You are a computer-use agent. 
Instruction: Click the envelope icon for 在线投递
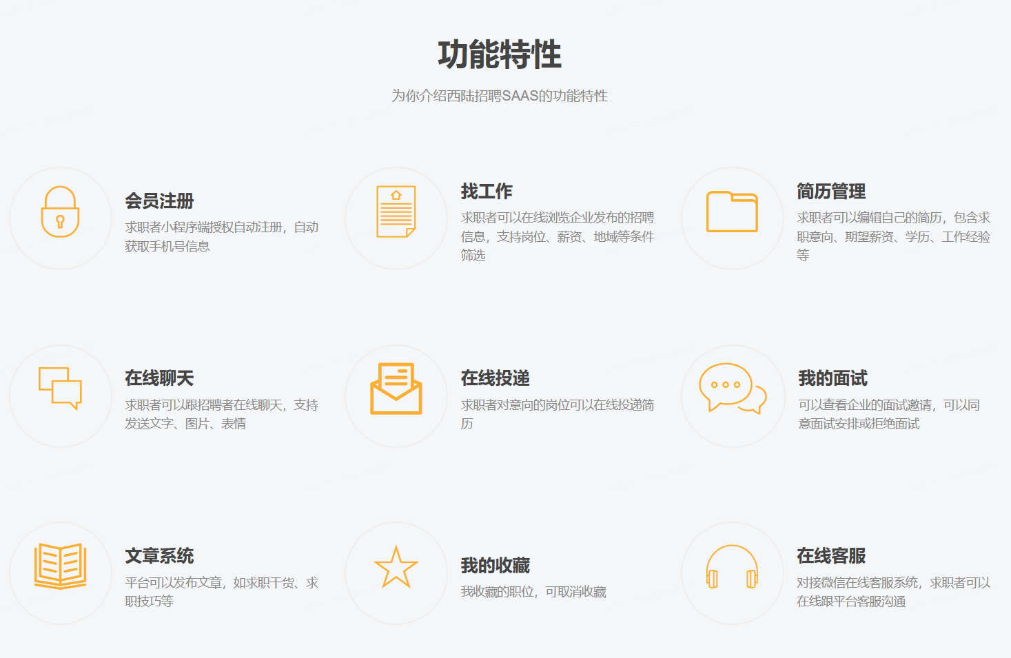click(x=396, y=389)
